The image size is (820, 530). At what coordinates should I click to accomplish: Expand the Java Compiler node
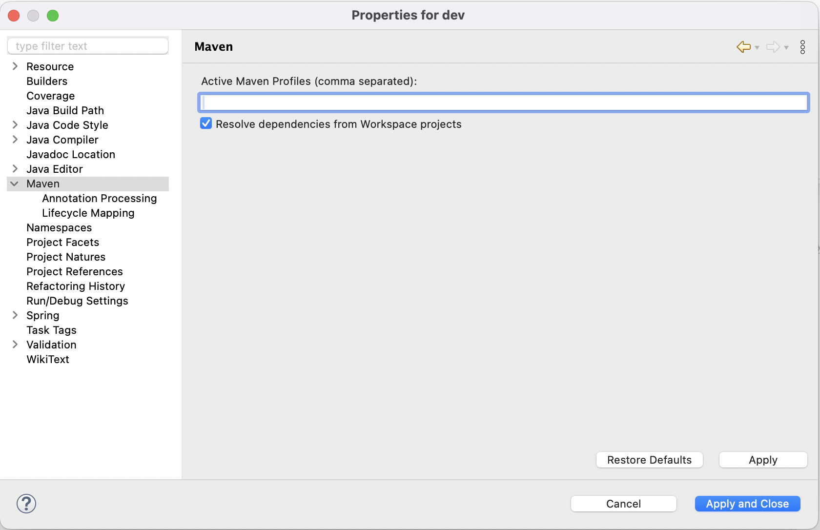(x=15, y=140)
